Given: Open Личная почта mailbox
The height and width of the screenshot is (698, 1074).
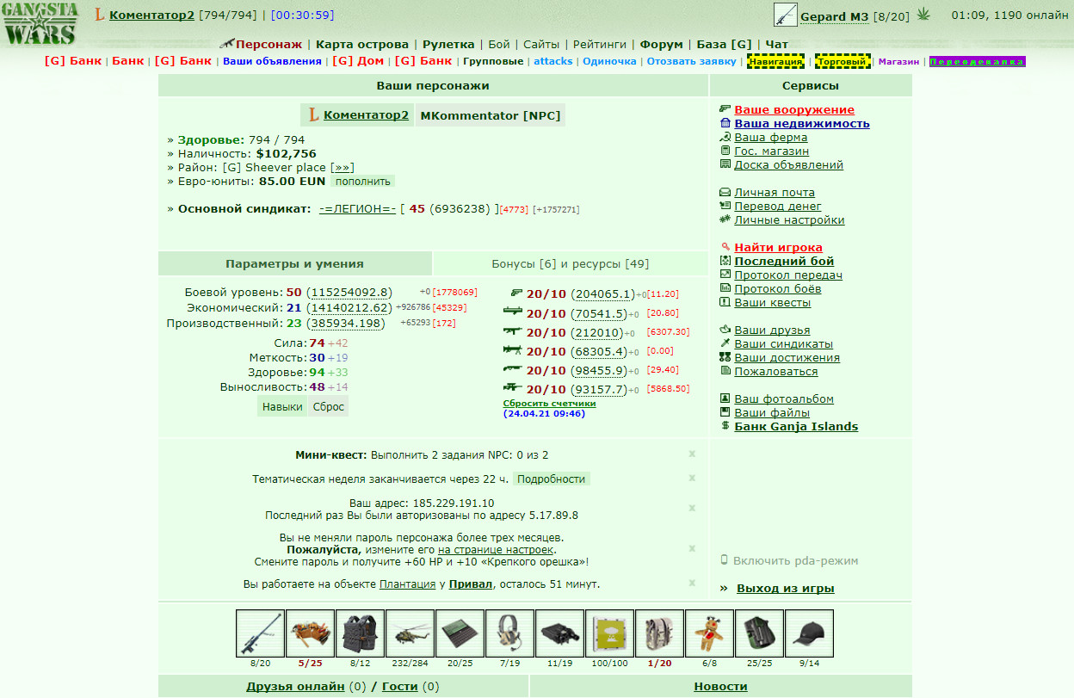Looking at the screenshot, I should (x=775, y=192).
